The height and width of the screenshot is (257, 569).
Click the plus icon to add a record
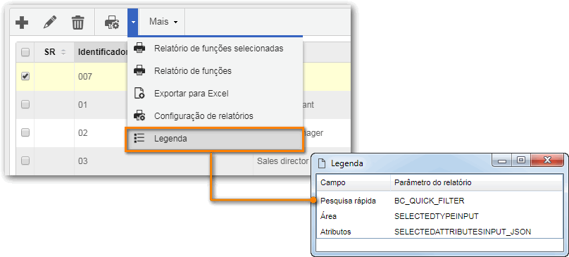22,23
